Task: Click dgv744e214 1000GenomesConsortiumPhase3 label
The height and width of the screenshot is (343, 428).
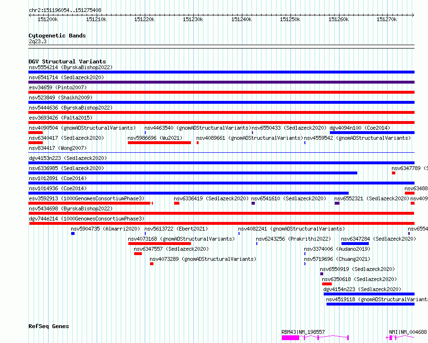Action: point(87,219)
